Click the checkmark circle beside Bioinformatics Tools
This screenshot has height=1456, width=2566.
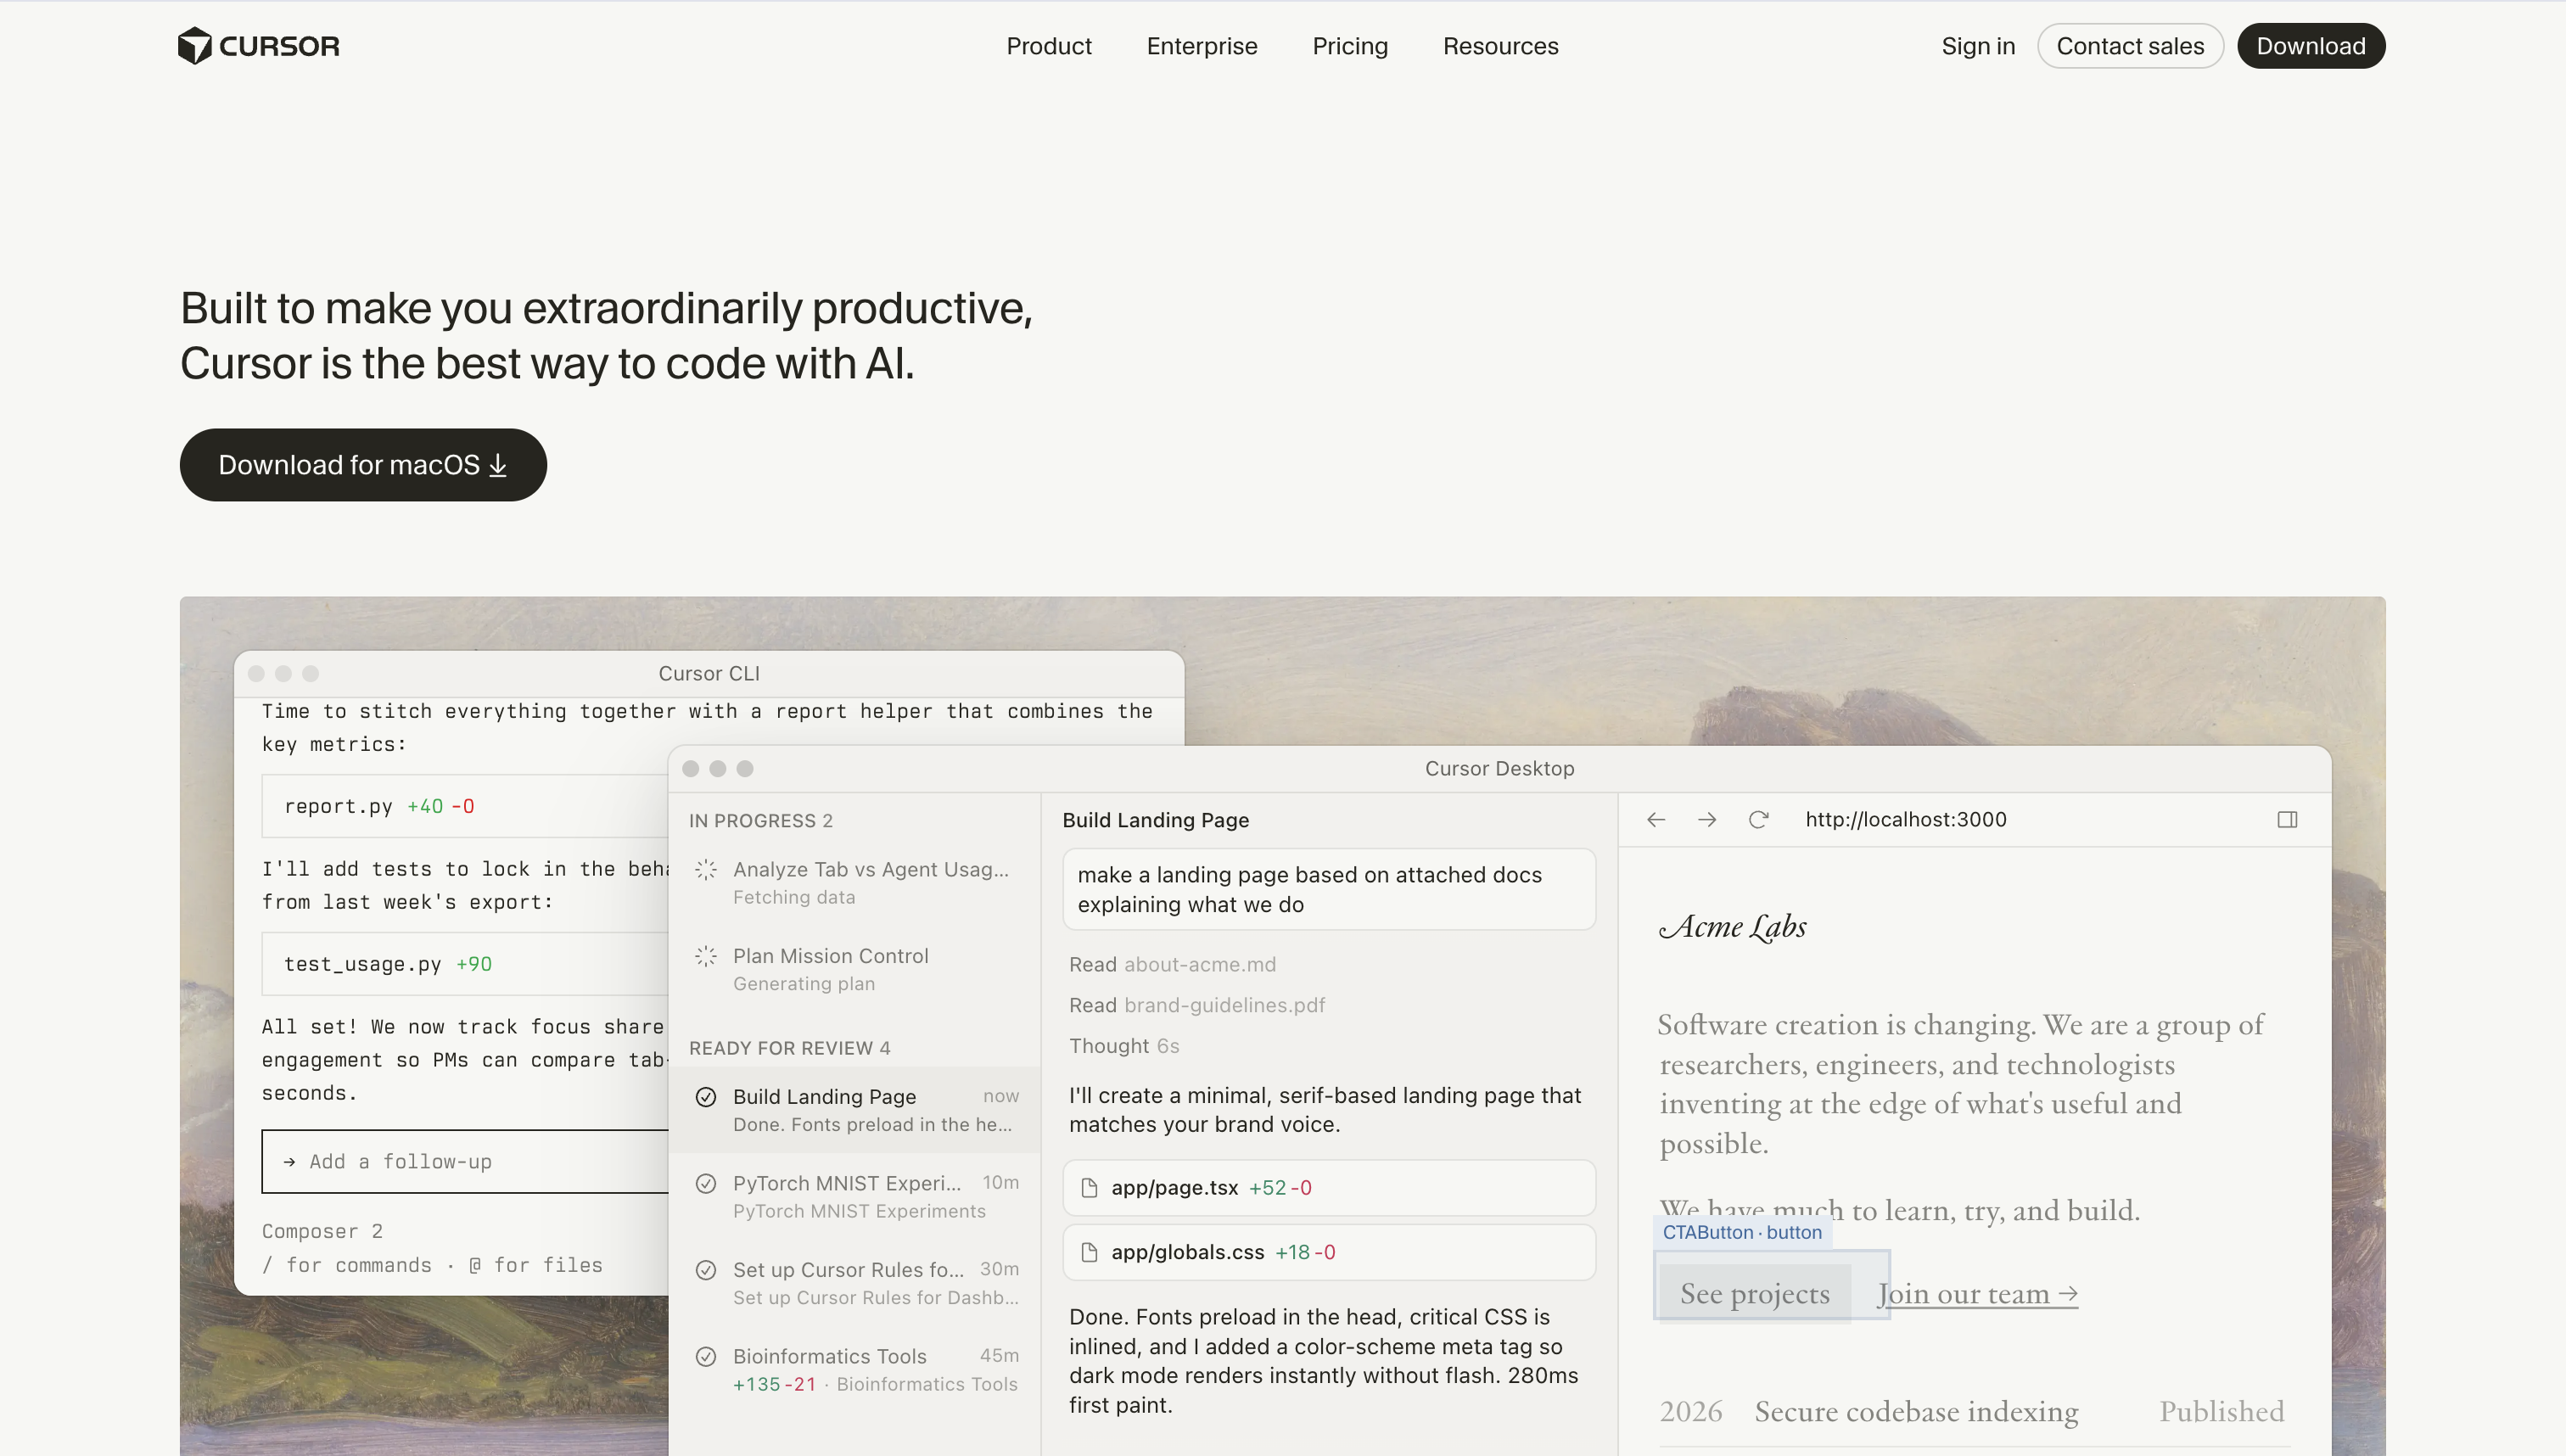pos(706,1357)
